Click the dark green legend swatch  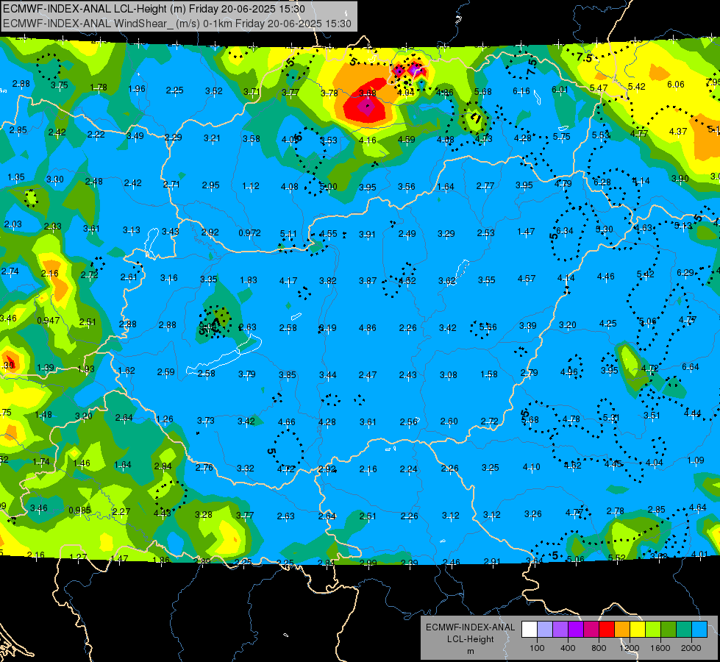(668, 629)
